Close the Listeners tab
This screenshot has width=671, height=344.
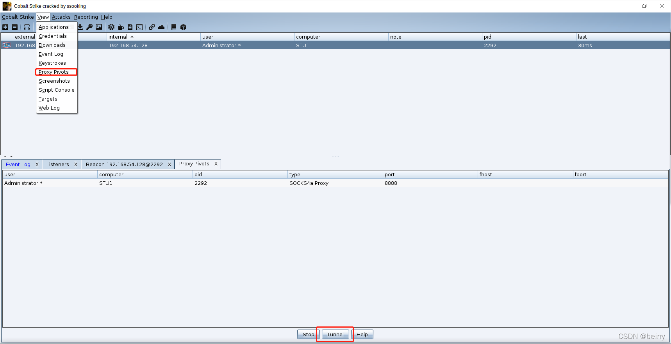76,164
